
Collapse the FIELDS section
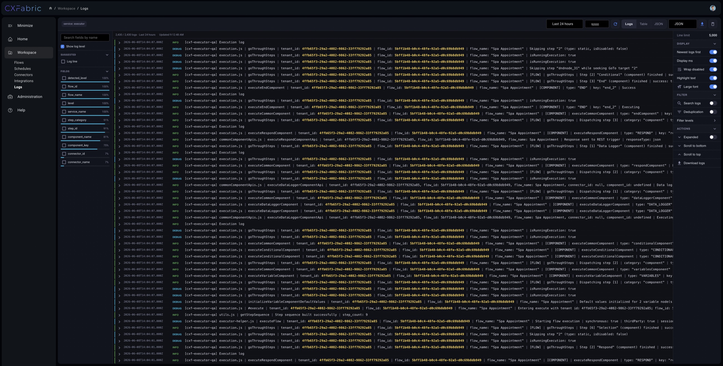(107, 71)
